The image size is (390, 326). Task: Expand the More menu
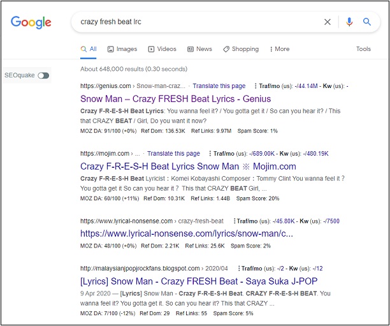point(280,49)
